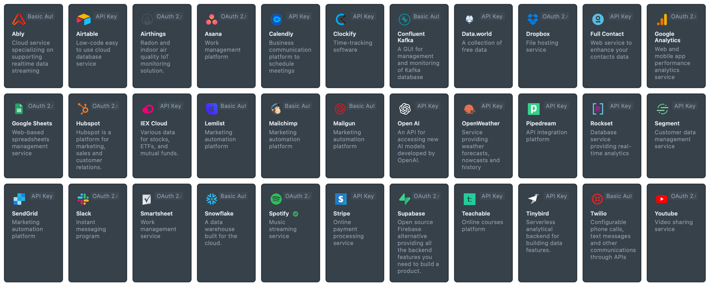The height and width of the screenshot is (286, 711).
Task: Click the red Youtube play icon
Action: point(662,199)
